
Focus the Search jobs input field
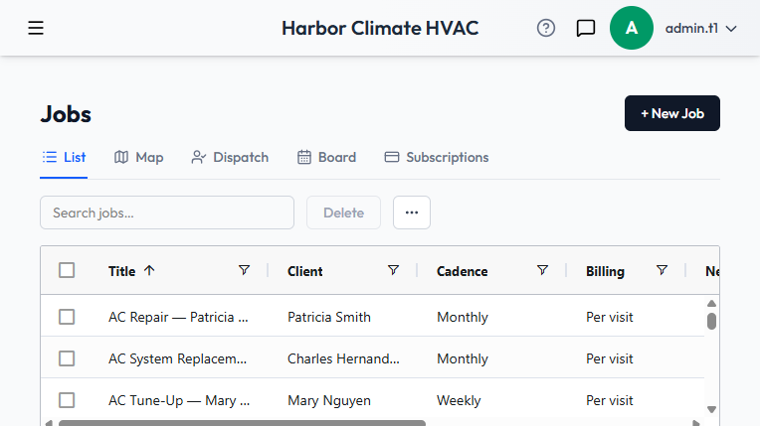click(167, 213)
